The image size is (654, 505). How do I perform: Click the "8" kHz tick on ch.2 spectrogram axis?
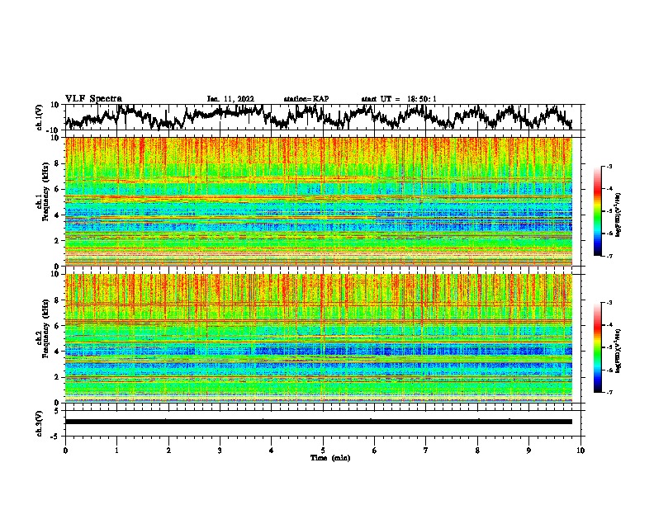point(58,300)
